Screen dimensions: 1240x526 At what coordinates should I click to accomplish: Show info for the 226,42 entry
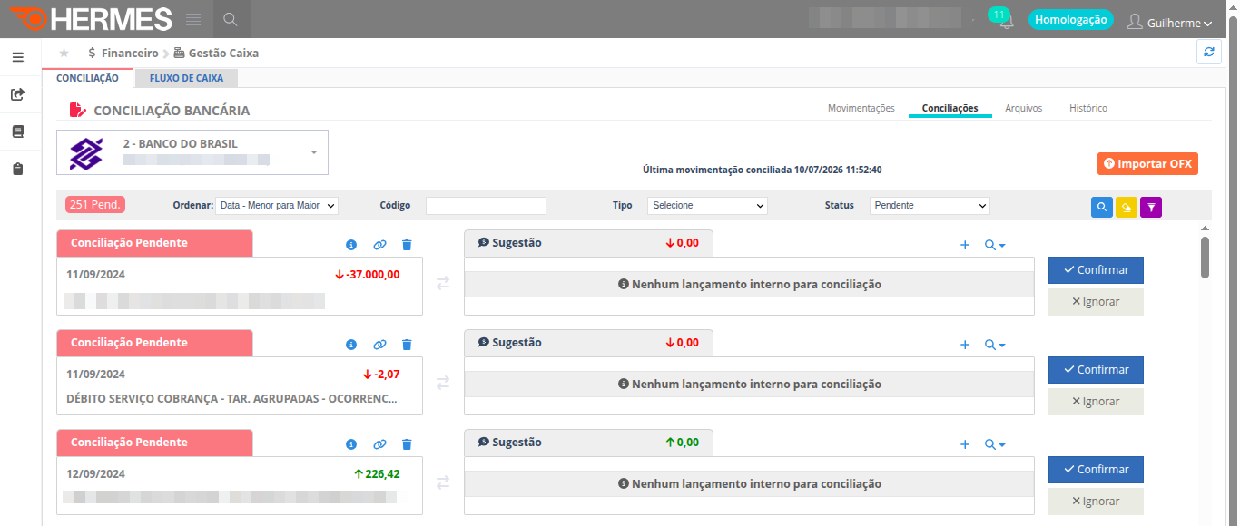click(351, 444)
